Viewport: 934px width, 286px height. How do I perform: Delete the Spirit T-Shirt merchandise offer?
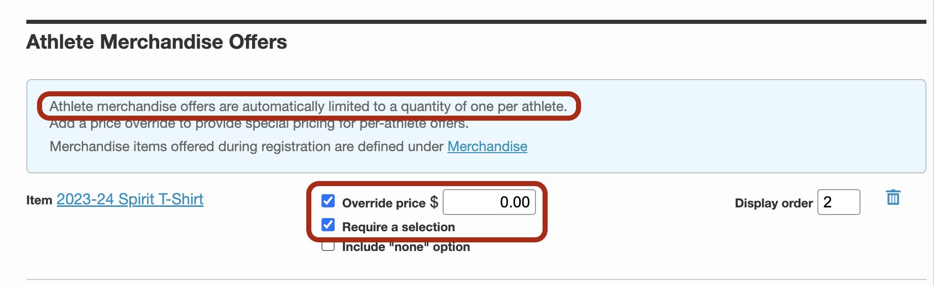point(893,197)
